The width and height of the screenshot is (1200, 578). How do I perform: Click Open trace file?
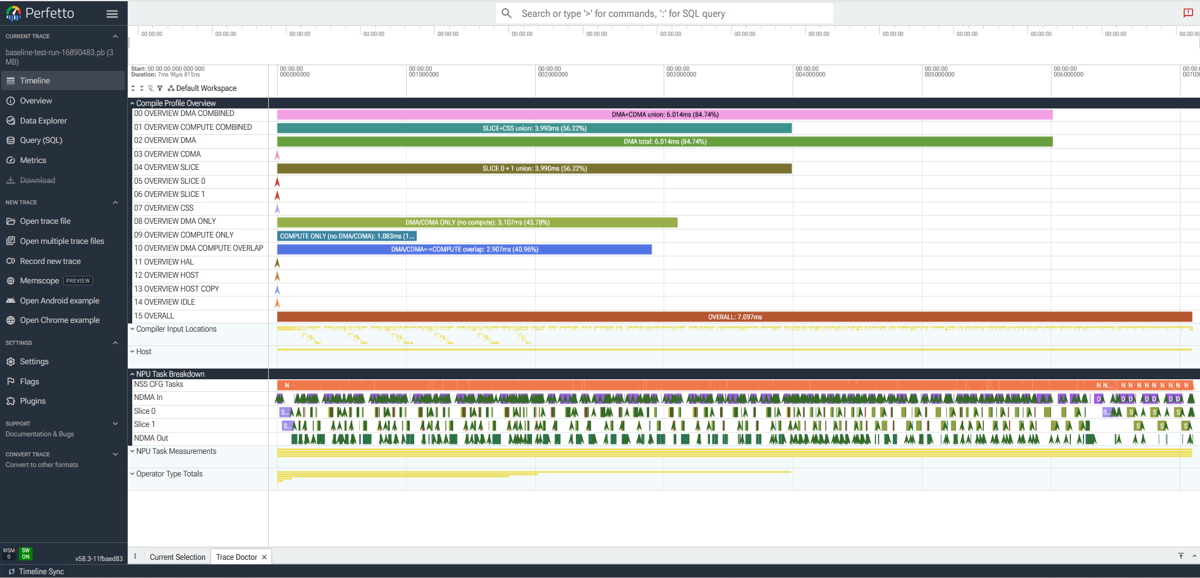click(x=63, y=221)
